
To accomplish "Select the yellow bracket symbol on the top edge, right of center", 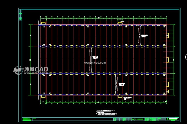I will [120, 23].
